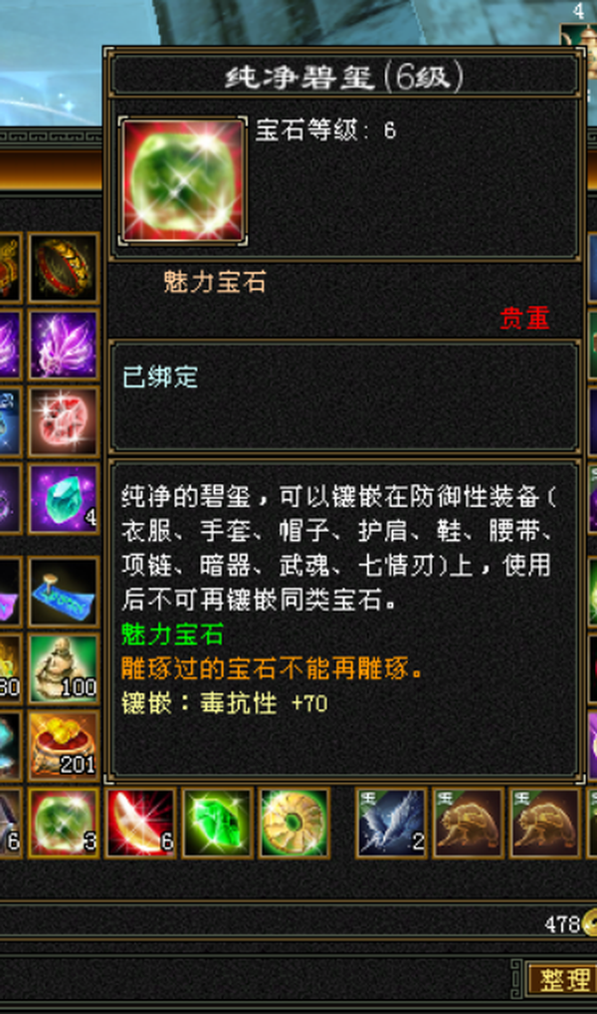Select the sparkling red gemstone item
597x1014 pixels.
[64, 421]
